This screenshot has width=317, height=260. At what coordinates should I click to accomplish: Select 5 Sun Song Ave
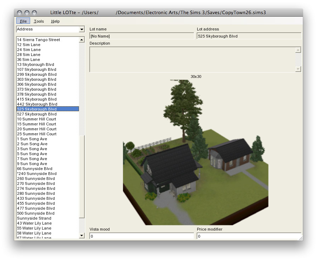[48, 154]
